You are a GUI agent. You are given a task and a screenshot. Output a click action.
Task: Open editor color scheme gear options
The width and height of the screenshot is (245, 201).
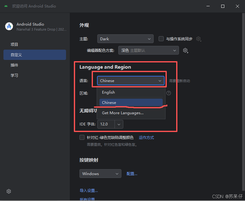point(185,50)
